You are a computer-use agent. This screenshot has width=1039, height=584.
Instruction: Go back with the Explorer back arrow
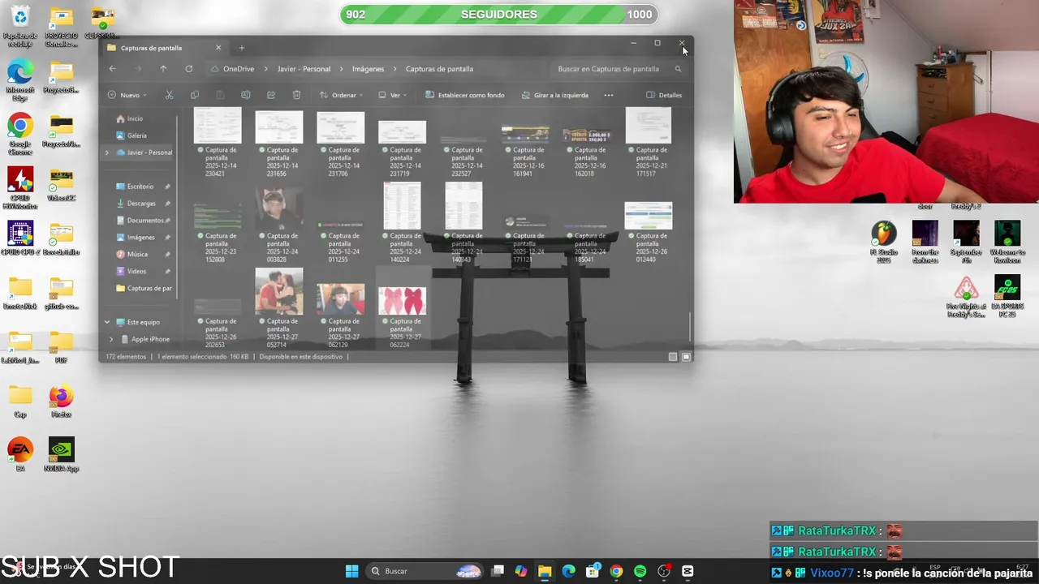pos(112,69)
